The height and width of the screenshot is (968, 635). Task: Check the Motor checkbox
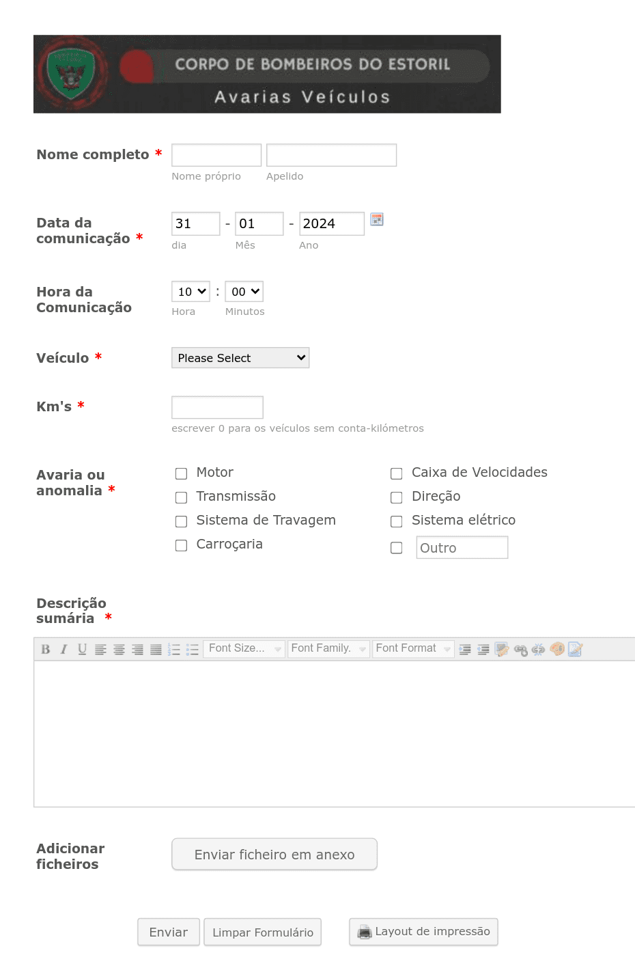(181, 473)
